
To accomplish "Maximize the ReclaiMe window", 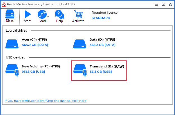I will pos(163,4).
